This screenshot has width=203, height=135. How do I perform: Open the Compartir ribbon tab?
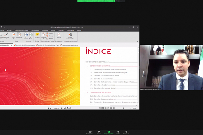(x=45, y=30)
